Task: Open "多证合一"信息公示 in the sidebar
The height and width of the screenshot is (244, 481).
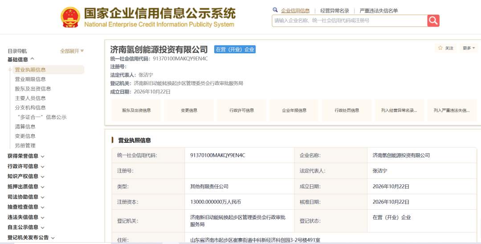Action: (41, 117)
